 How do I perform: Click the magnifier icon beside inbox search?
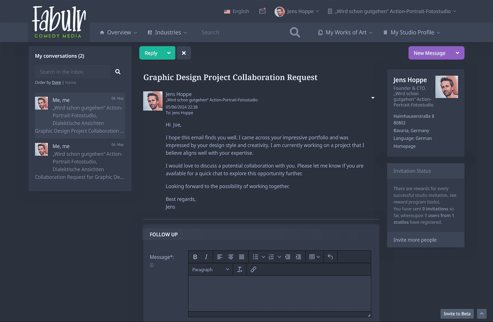(x=118, y=72)
